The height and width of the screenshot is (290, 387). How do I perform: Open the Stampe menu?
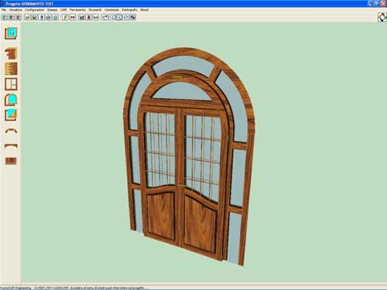click(52, 10)
